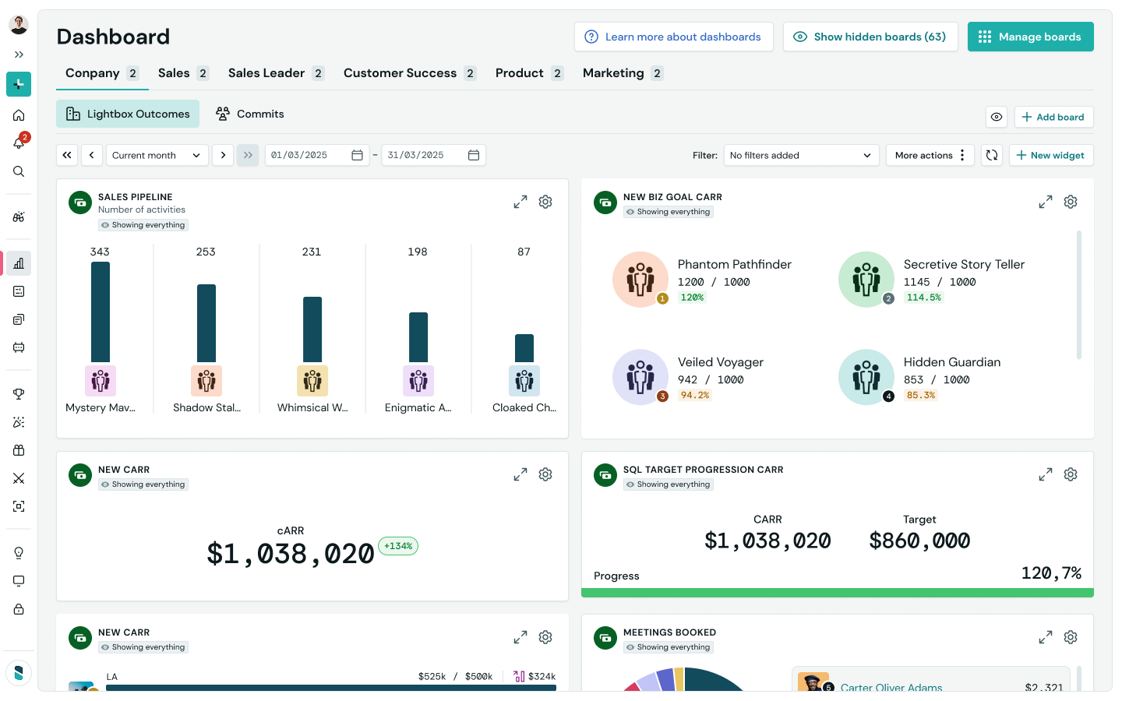The height and width of the screenshot is (701, 1122).
Task: Expand New Biz Goal CARR widget fullscreen
Action: [x=1046, y=202]
